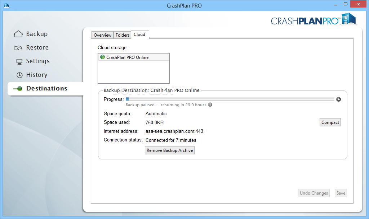The height and width of the screenshot is (219, 369).
Task: Click 'Connected for 7 minutes' status text
Action: pos(171,140)
